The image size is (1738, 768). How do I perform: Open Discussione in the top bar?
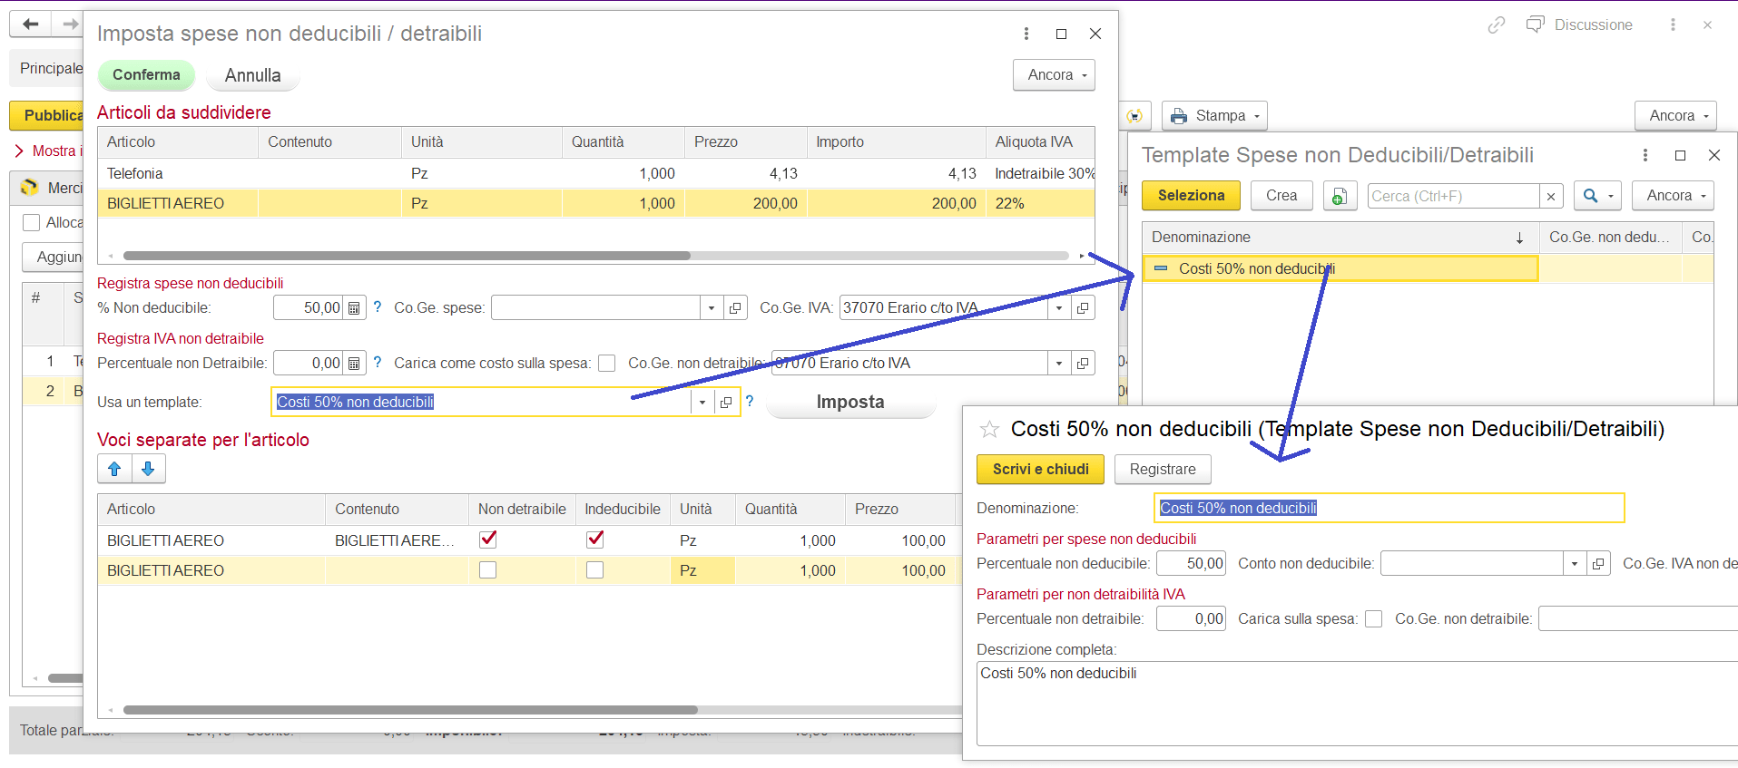pyautogui.click(x=1580, y=25)
